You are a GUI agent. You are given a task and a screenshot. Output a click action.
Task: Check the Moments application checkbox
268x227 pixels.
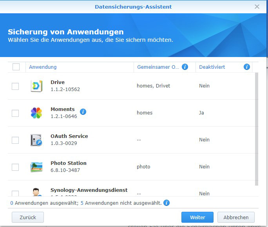click(x=15, y=113)
